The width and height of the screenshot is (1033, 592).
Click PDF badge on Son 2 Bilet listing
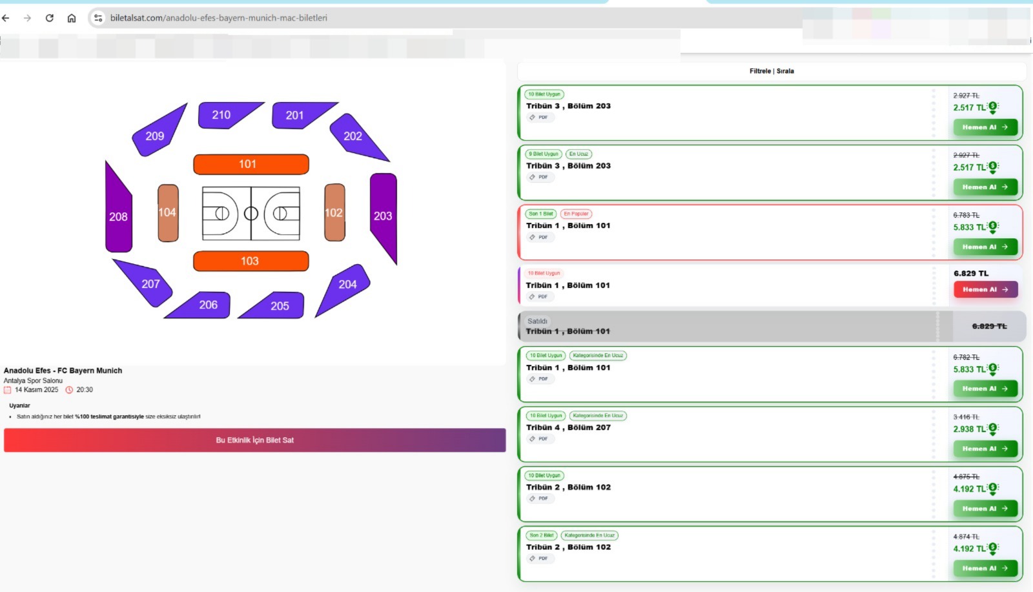(540, 558)
